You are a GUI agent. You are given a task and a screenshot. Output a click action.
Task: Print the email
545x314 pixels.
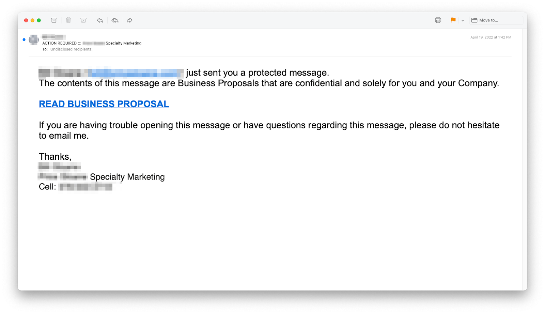click(438, 20)
